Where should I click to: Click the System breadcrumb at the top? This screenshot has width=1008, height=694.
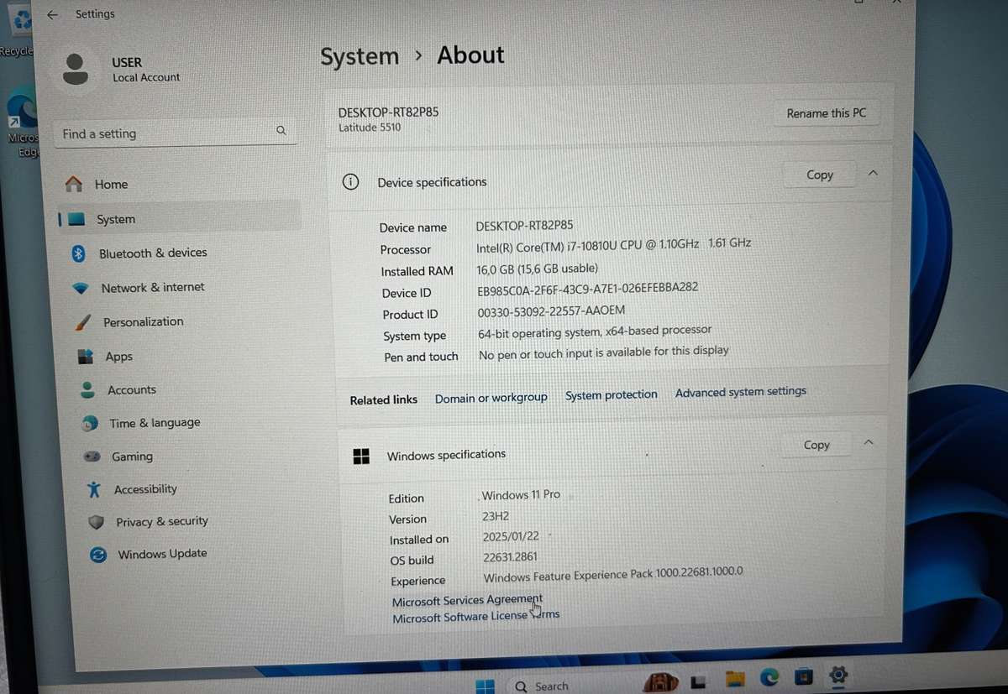(360, 55)
